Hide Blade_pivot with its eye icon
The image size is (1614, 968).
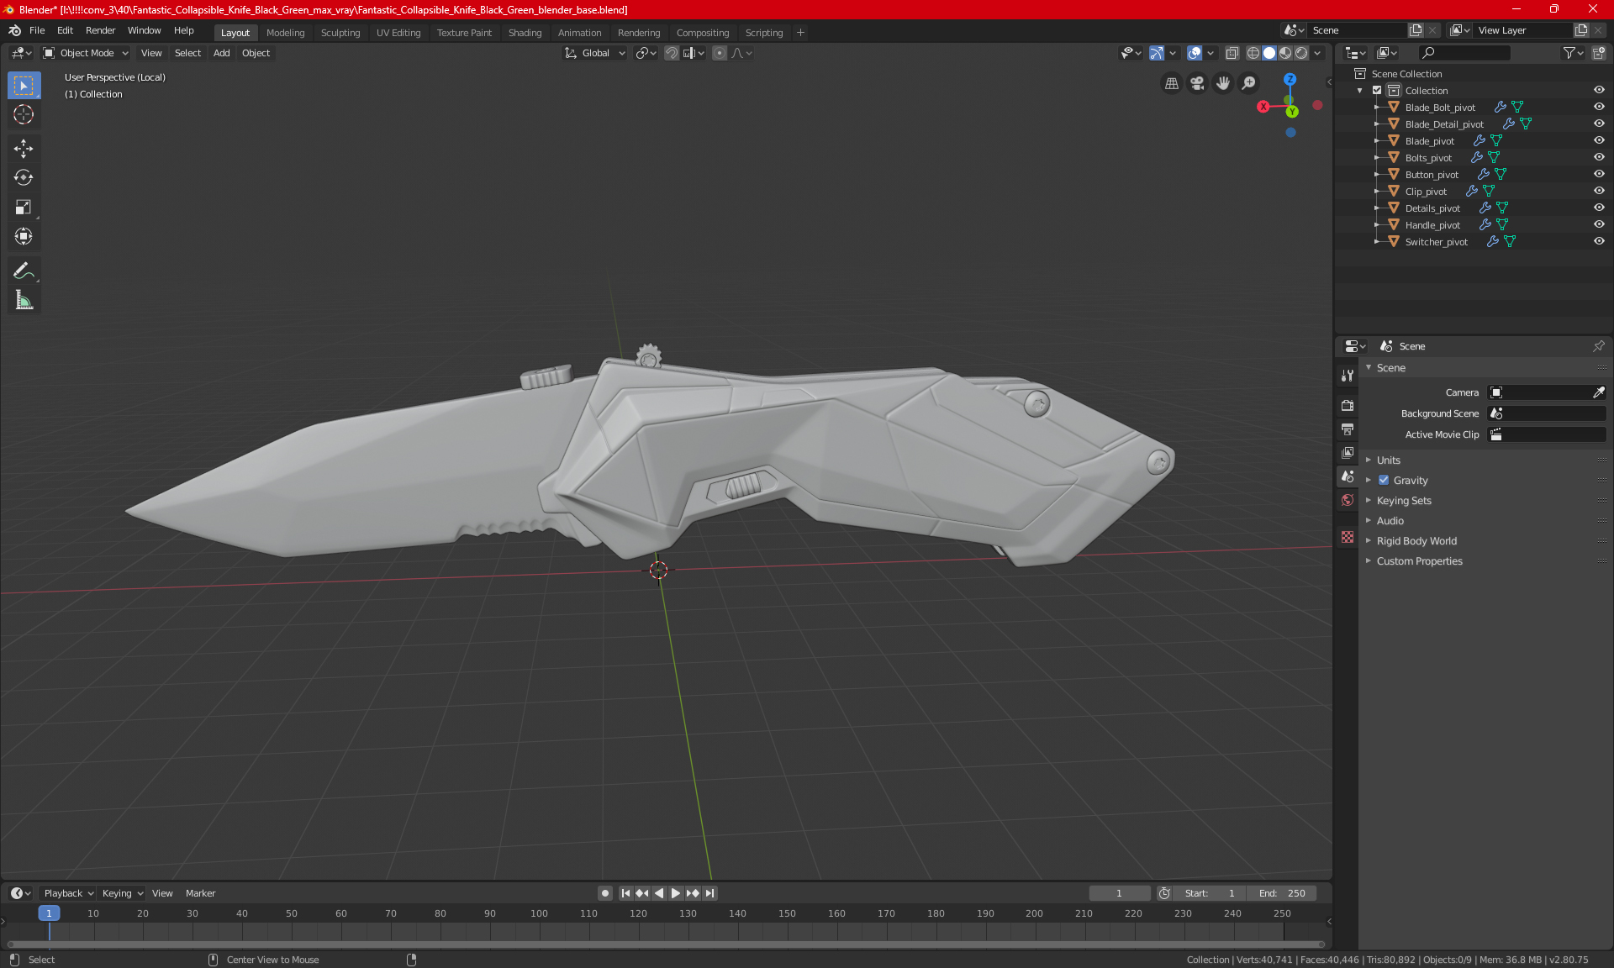(x=1599, y=140)
